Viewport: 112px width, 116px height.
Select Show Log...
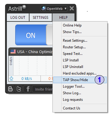72,93
